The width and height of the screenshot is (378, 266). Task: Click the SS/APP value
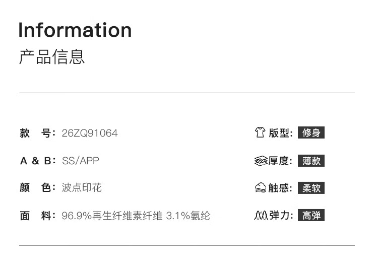(81, 161)
